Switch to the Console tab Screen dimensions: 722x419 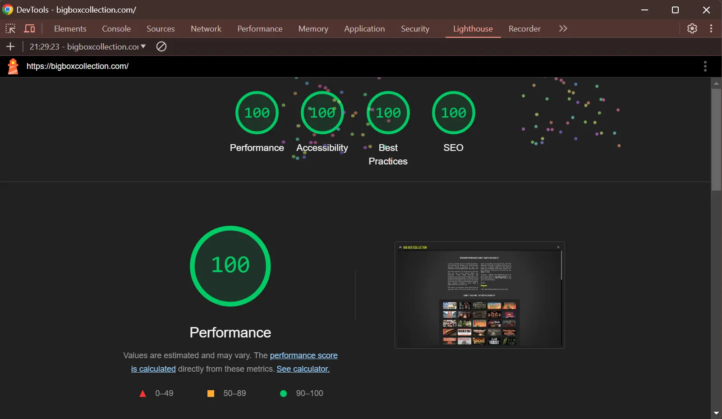(x=116, y=29)
